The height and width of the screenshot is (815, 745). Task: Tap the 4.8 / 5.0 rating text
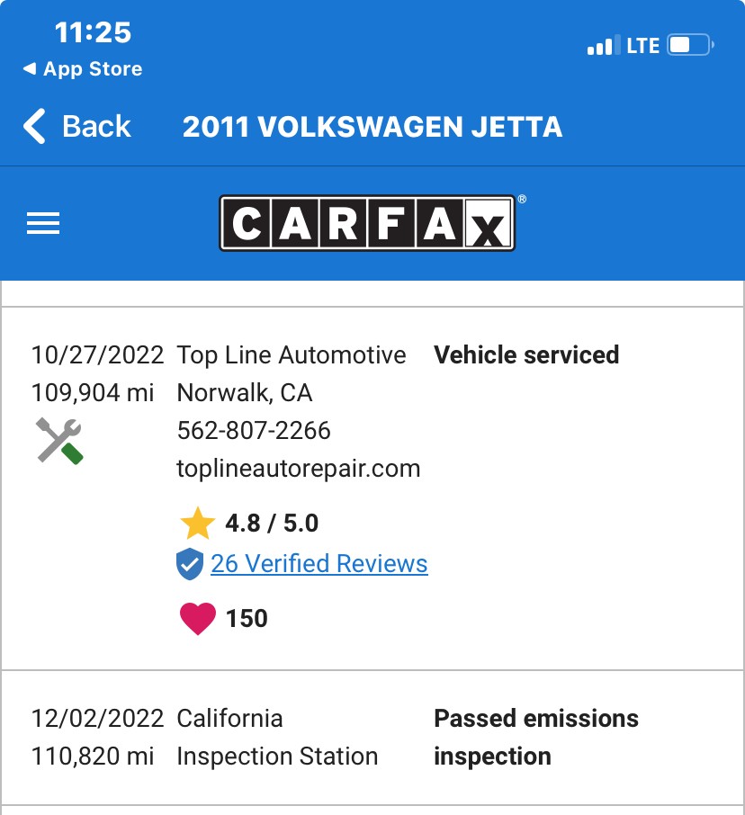(272, 524)
